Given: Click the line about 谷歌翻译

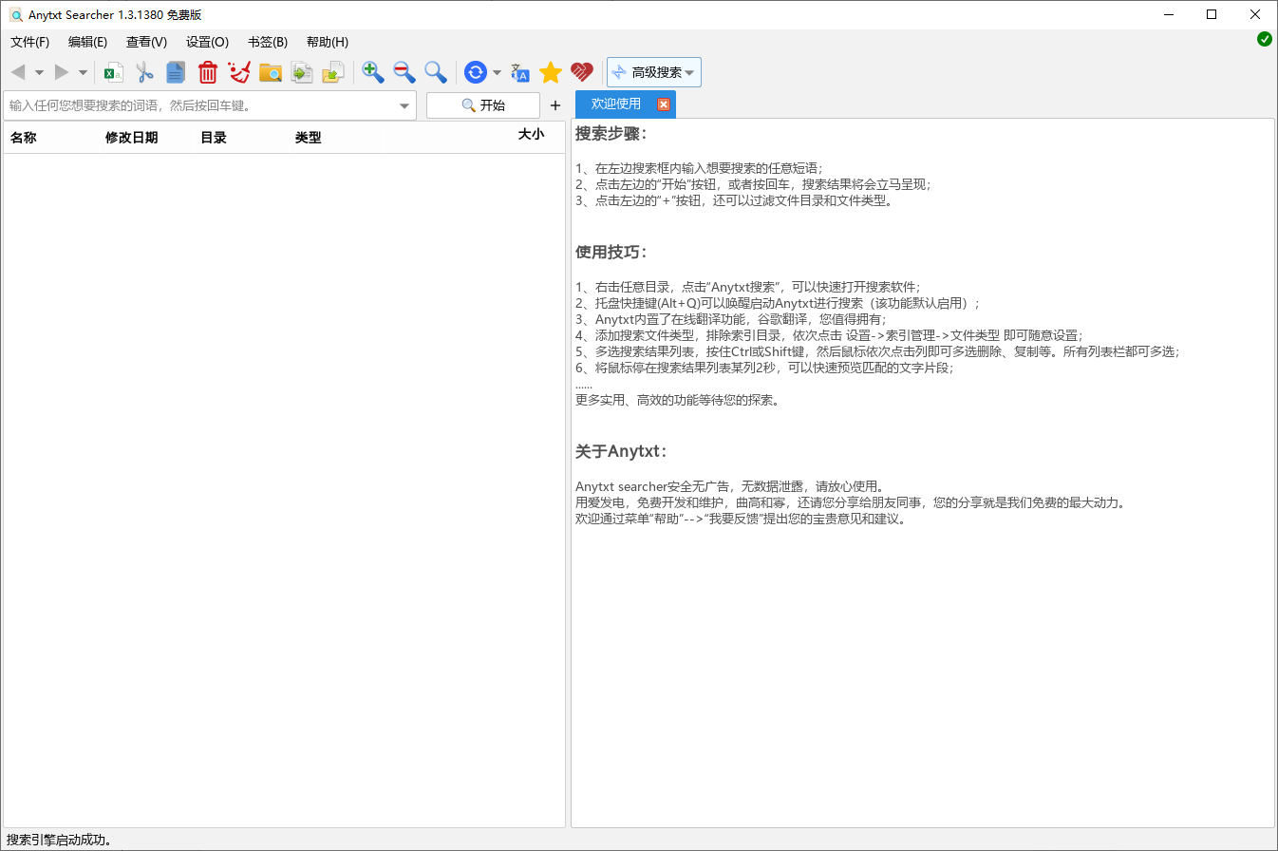Looking at the screenshot, I should click(x=730, y=320).
